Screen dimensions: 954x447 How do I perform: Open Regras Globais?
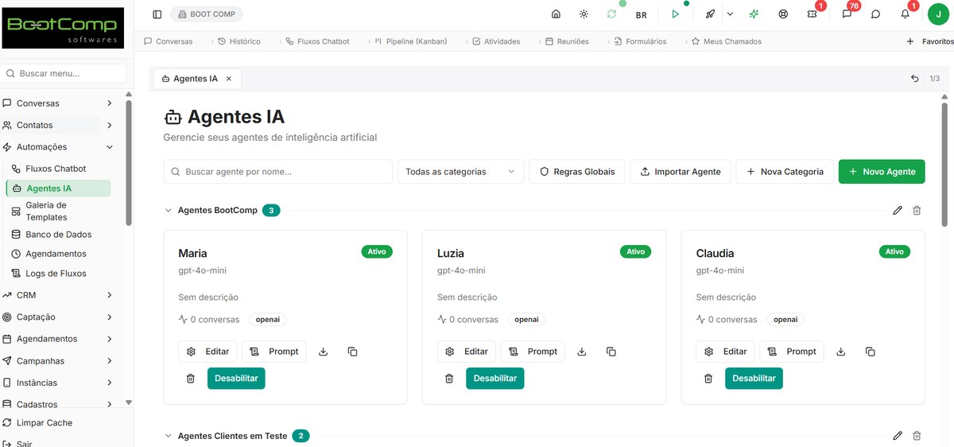pos(577,172)
